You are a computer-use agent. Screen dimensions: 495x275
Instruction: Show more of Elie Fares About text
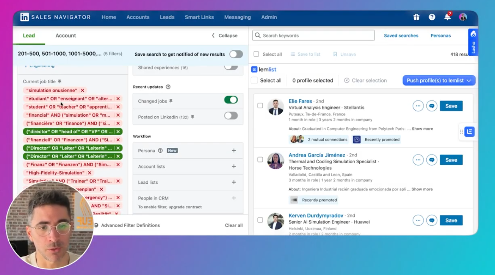(422, 129)
